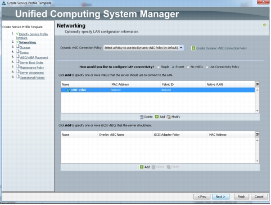Click the iSCSI Adapter Policy column header
This screenshot has height=205, width=271.
[180, 135]
